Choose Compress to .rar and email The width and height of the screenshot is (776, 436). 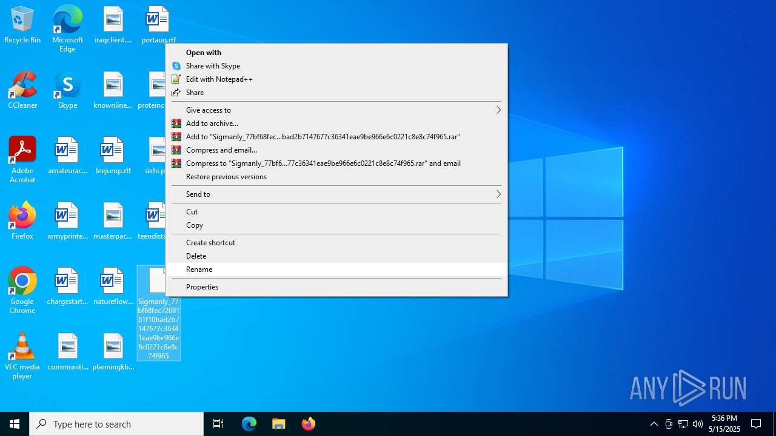[x=336, y=163]
